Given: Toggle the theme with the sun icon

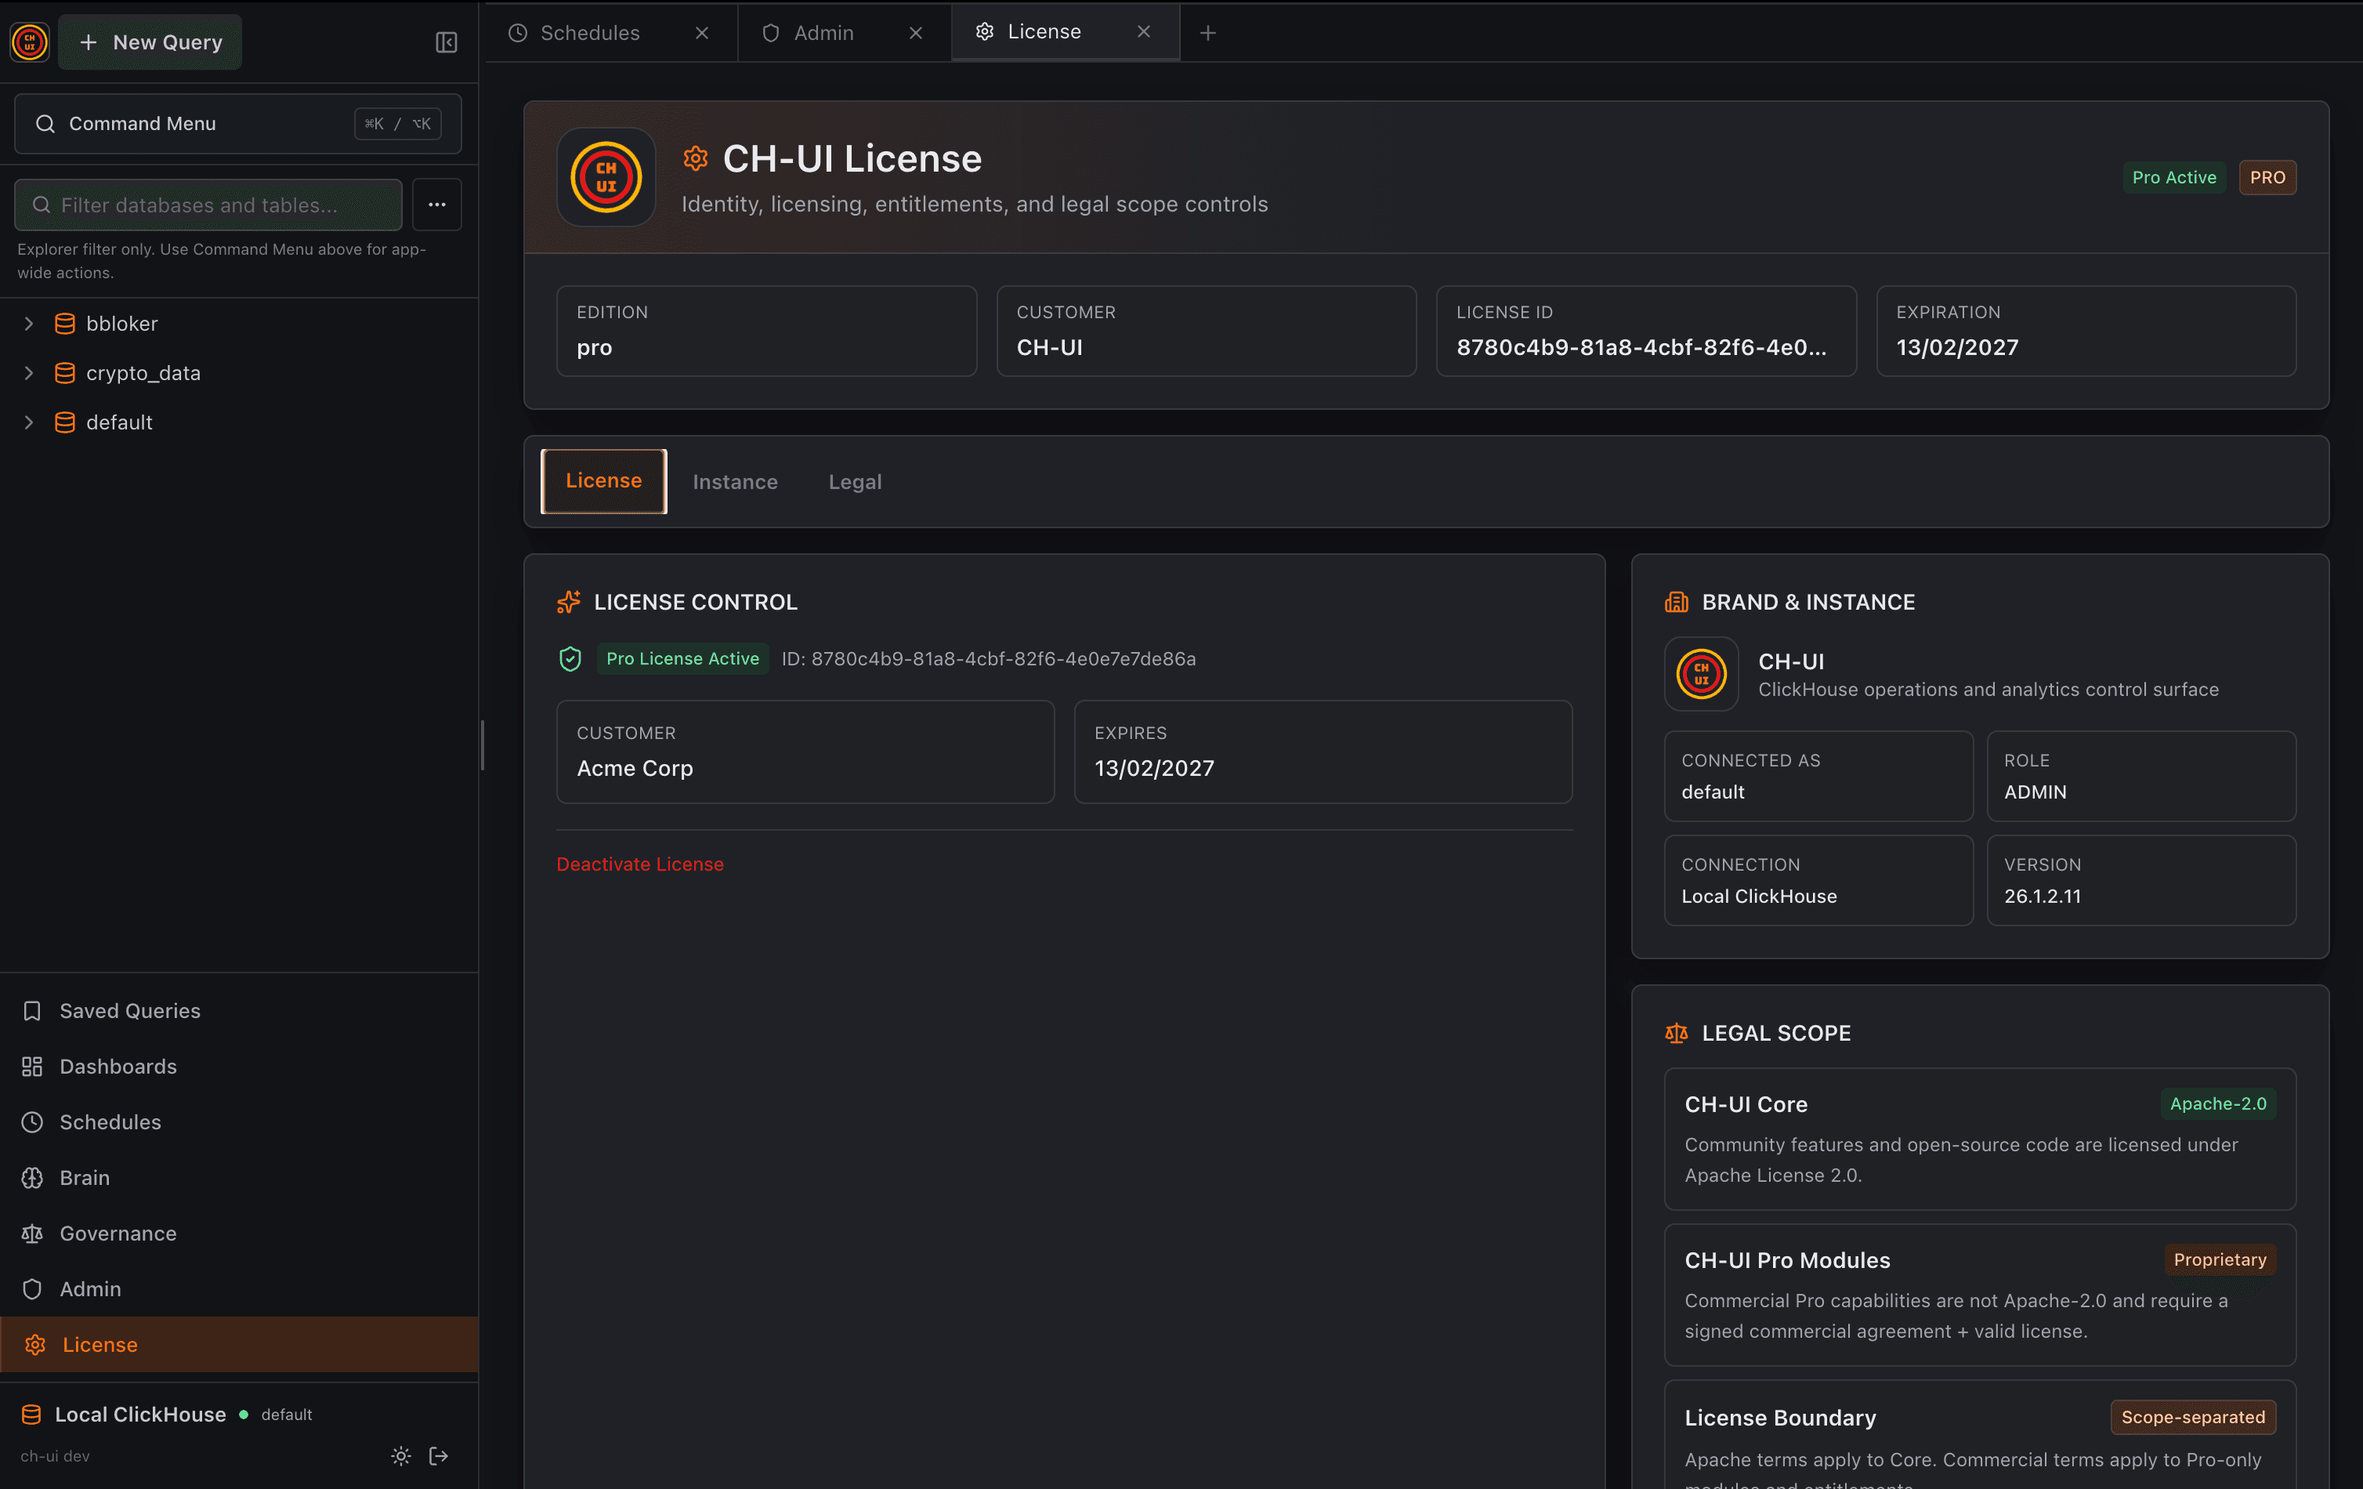Looking at the screenshot, I should click(x=400, y=1455).
